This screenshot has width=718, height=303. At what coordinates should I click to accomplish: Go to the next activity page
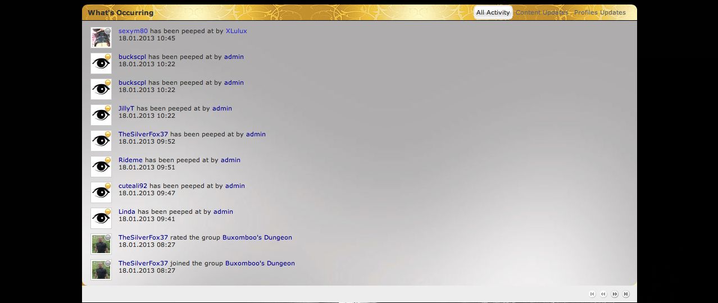coord(615,294)
